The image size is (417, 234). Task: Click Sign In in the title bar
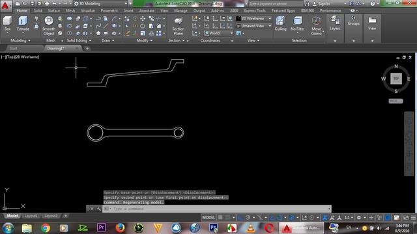pos(324,4)
